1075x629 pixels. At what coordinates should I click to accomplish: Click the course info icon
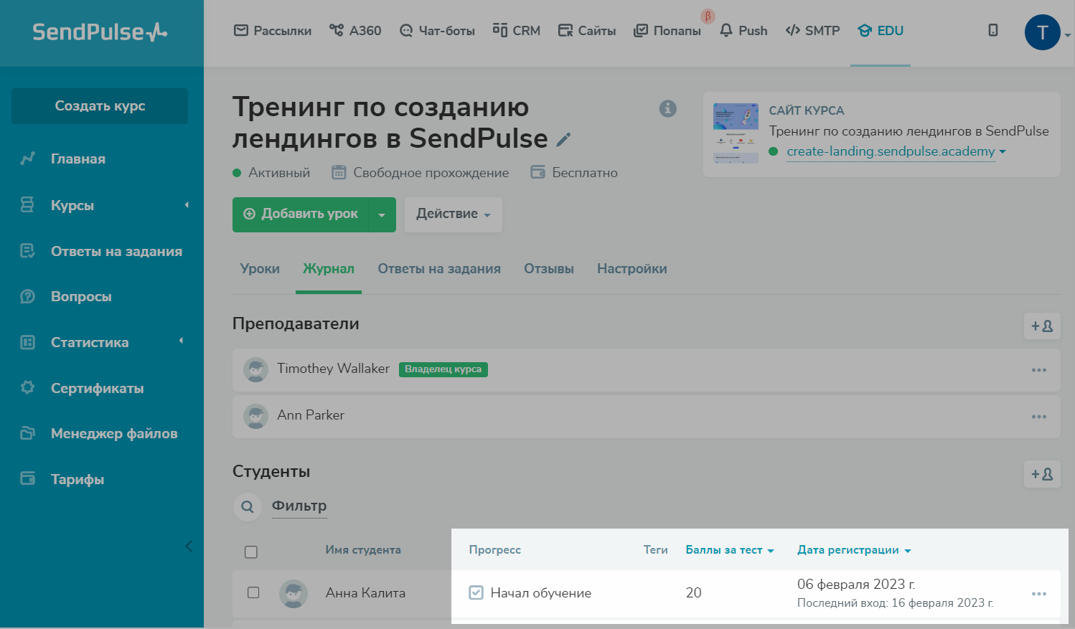(x=667, y=108)
